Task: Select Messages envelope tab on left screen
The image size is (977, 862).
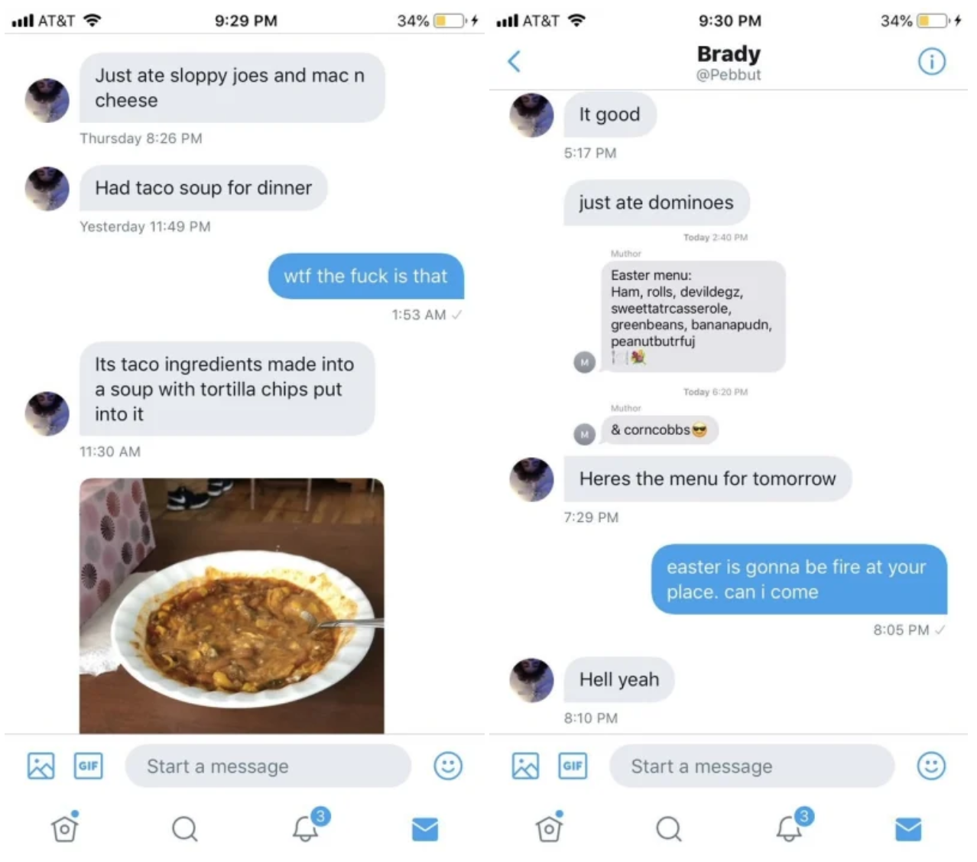Action: tap(425, 828)
